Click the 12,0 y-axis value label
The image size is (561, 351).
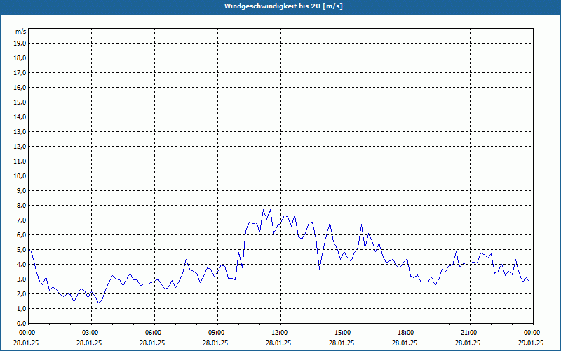click(20, 146)
